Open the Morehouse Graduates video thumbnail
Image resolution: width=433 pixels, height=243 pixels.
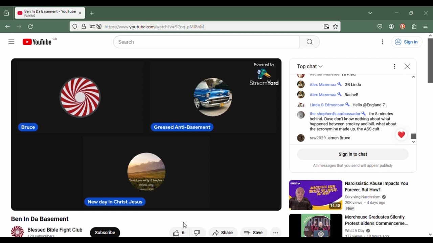point(316,225)
